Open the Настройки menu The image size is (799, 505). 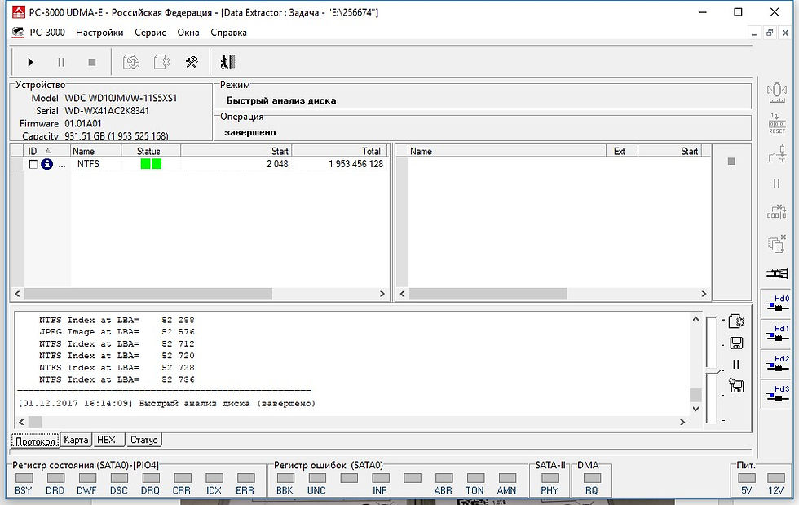[99, 32]
